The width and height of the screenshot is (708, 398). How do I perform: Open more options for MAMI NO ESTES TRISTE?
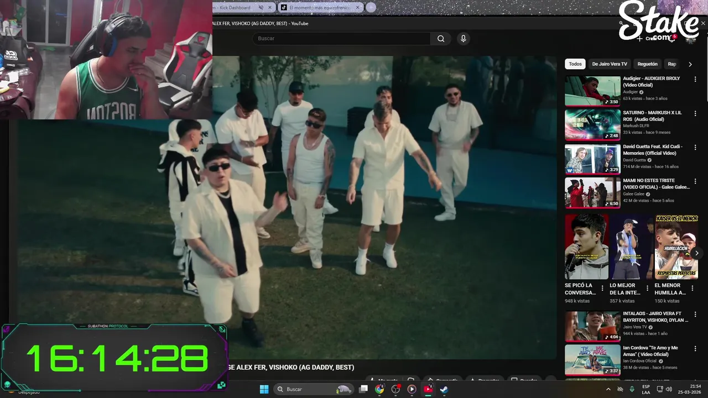[x=695, y=181]
